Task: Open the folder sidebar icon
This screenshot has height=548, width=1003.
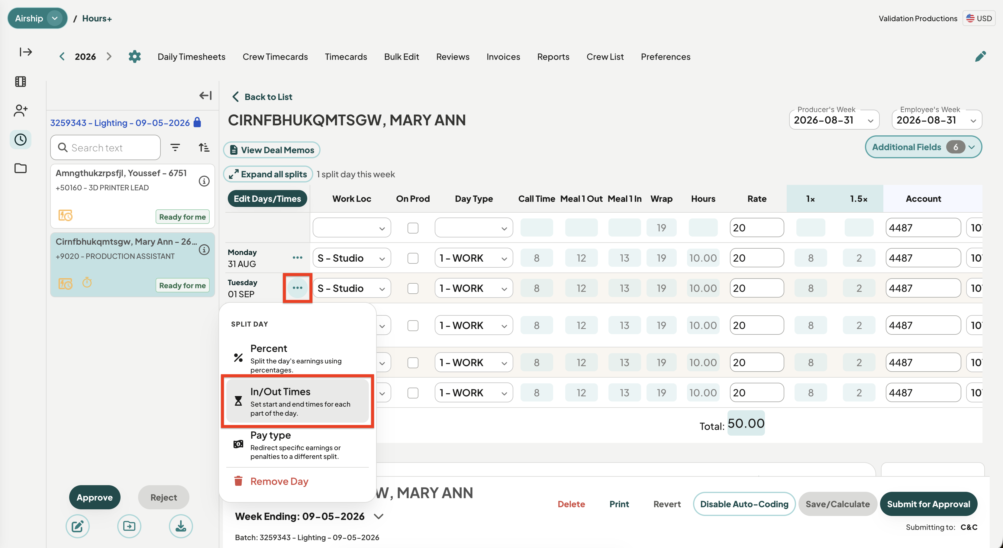Action: point(20,168)
